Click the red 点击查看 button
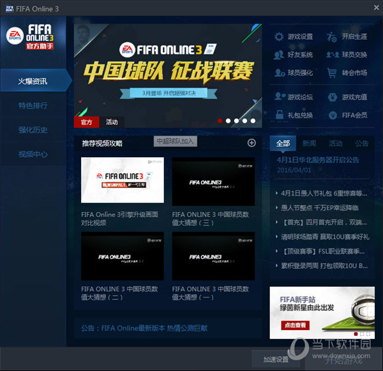Image resolution: width=383 pixels, height=371 pixels. [296, 325]
